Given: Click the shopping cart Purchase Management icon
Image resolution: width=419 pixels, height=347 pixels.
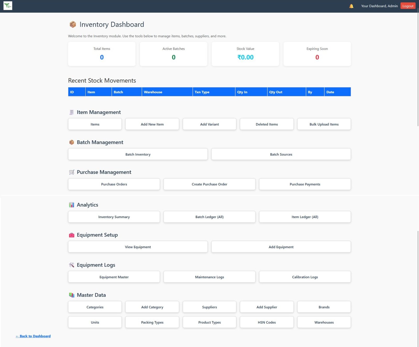Looking at the screenshot, I should 71,172.
